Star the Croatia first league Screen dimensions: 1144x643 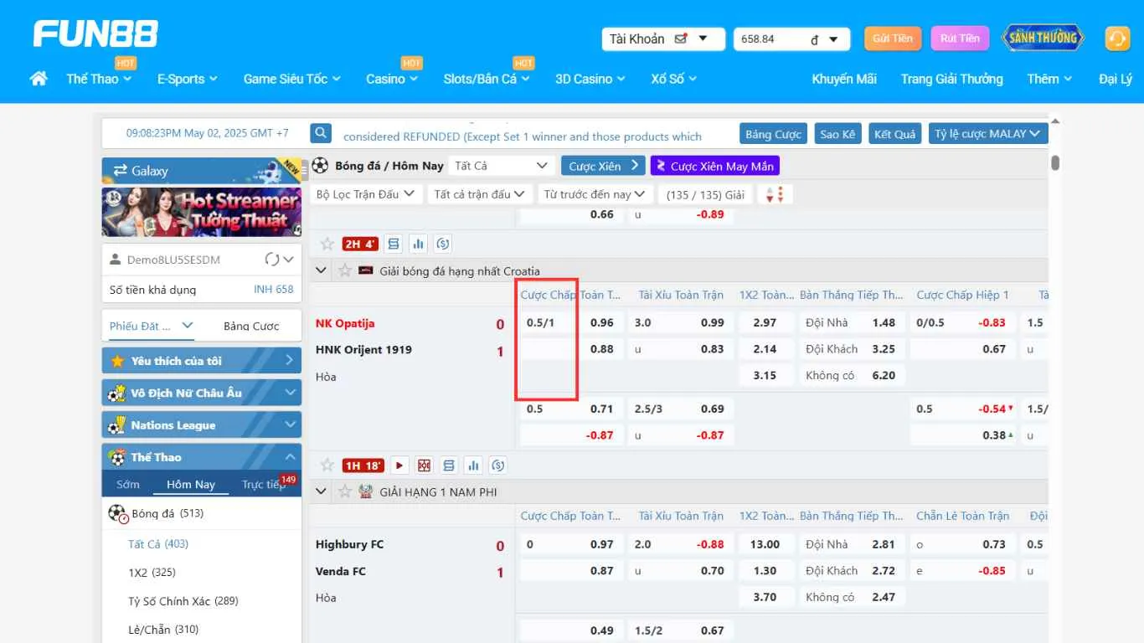(345, 270)
